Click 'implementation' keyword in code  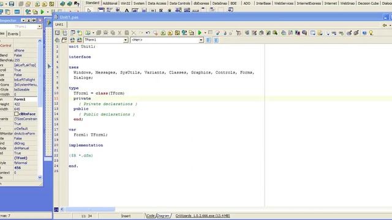86,145
